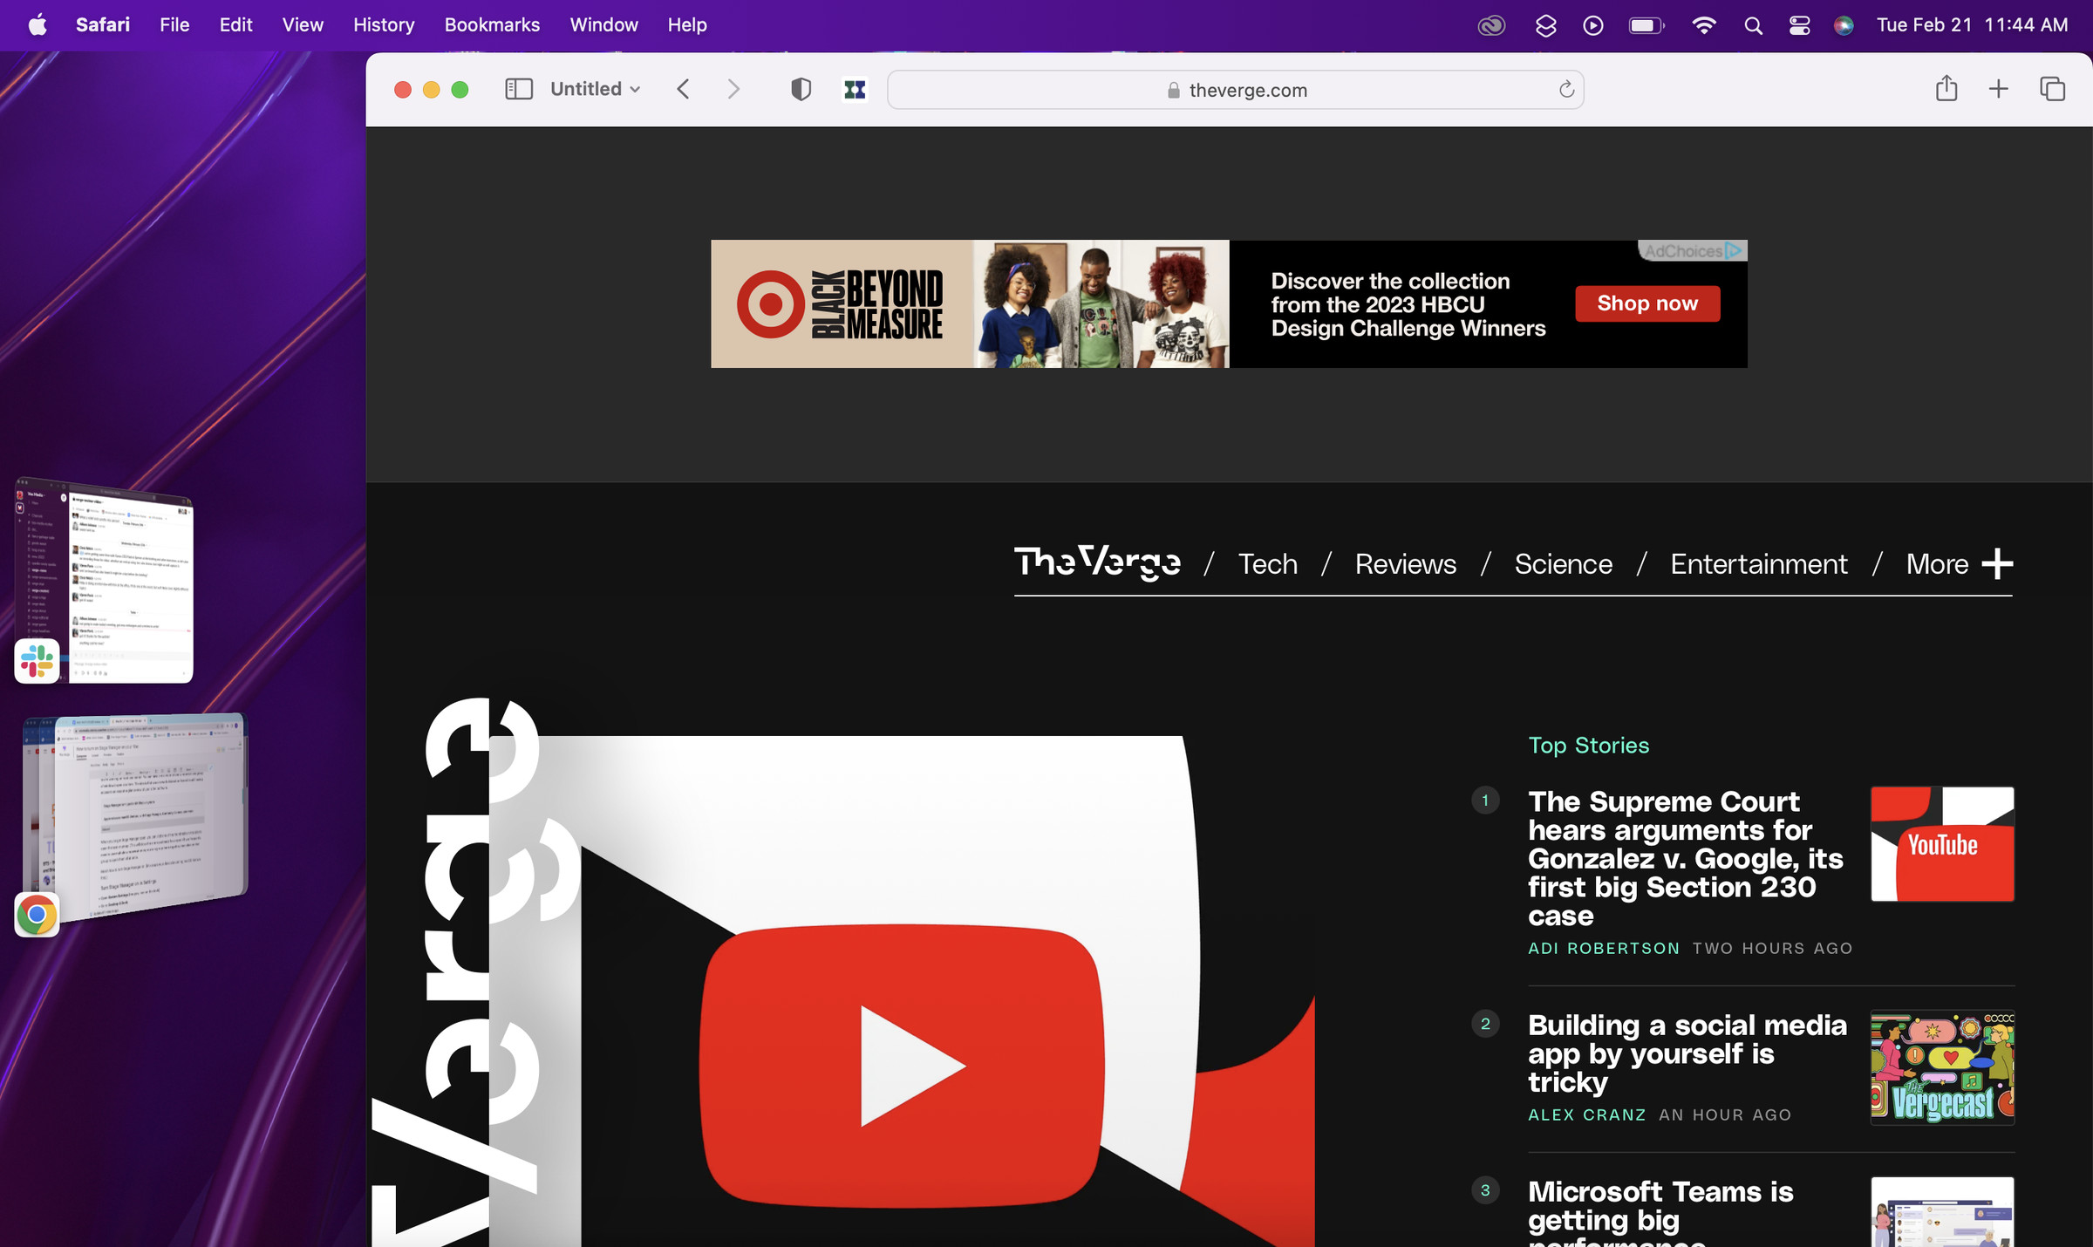This screenshot has height=1247, width=2093.
Task: Click the theverge.com address bar
Action: 1235,90
